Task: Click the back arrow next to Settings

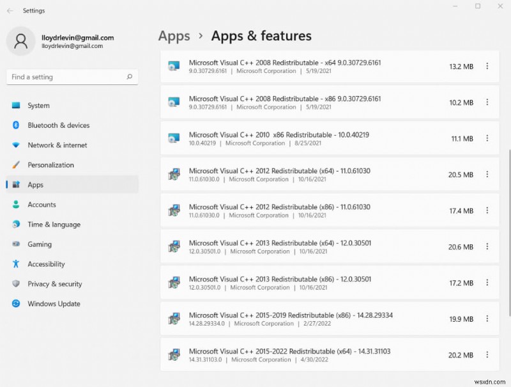Action: 10,11
